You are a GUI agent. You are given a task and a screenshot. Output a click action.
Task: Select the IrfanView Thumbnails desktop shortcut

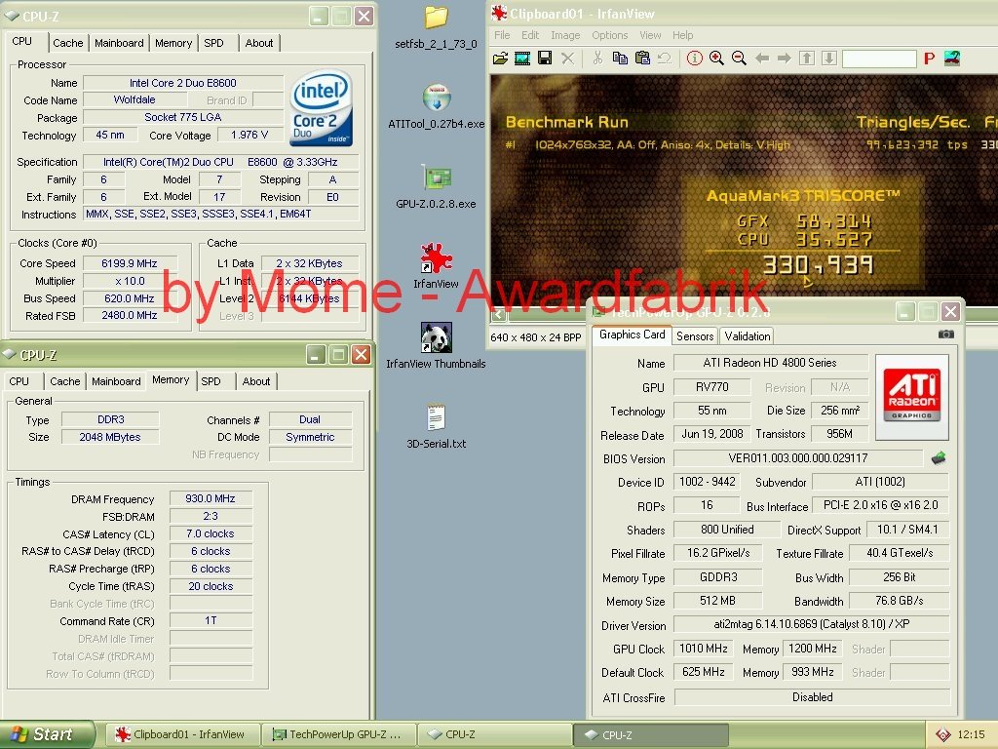point(436,346)
